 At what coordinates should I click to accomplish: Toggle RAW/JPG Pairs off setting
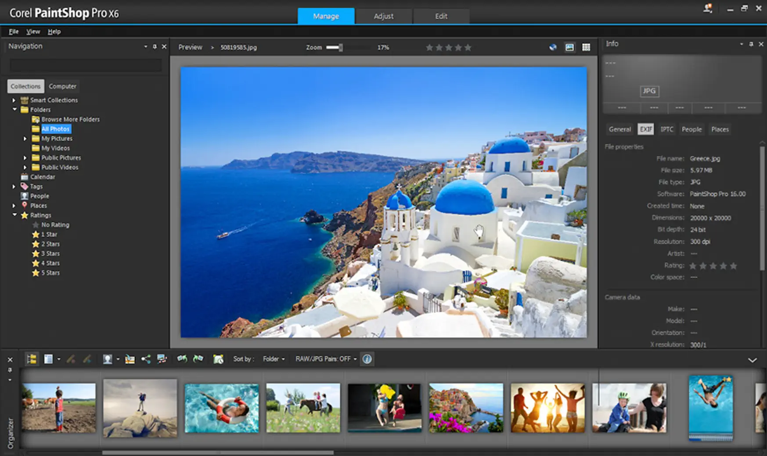pyautogui.click(x=325, y=359)
